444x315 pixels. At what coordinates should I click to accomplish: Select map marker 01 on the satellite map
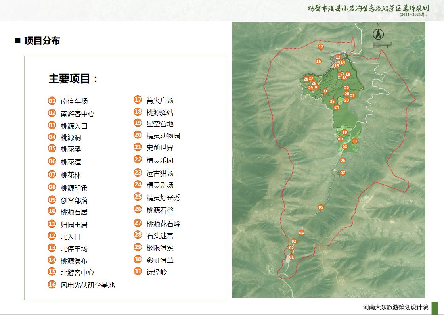(291, 257)
